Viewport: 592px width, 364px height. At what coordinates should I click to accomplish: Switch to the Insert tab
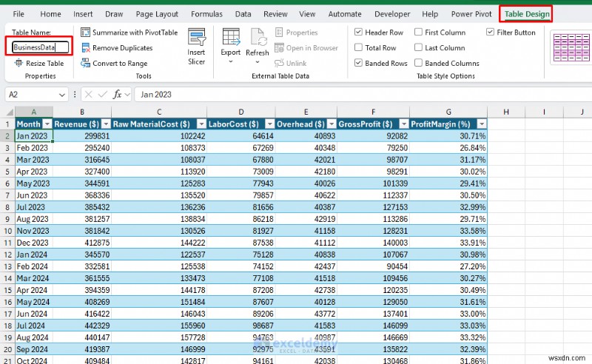pos(83,14)
